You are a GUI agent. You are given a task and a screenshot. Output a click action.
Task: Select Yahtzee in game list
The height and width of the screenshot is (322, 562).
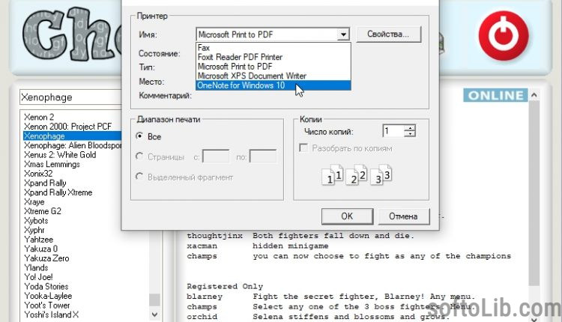click(39, 240)
